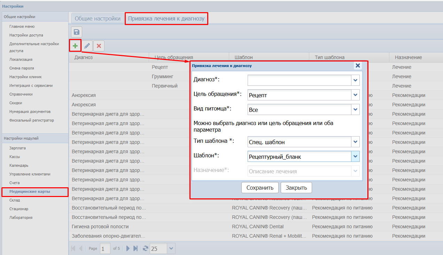Viewport: 443px width, 255px height.
Task: Open Справочники settings in sidebar
Action: 21,94
